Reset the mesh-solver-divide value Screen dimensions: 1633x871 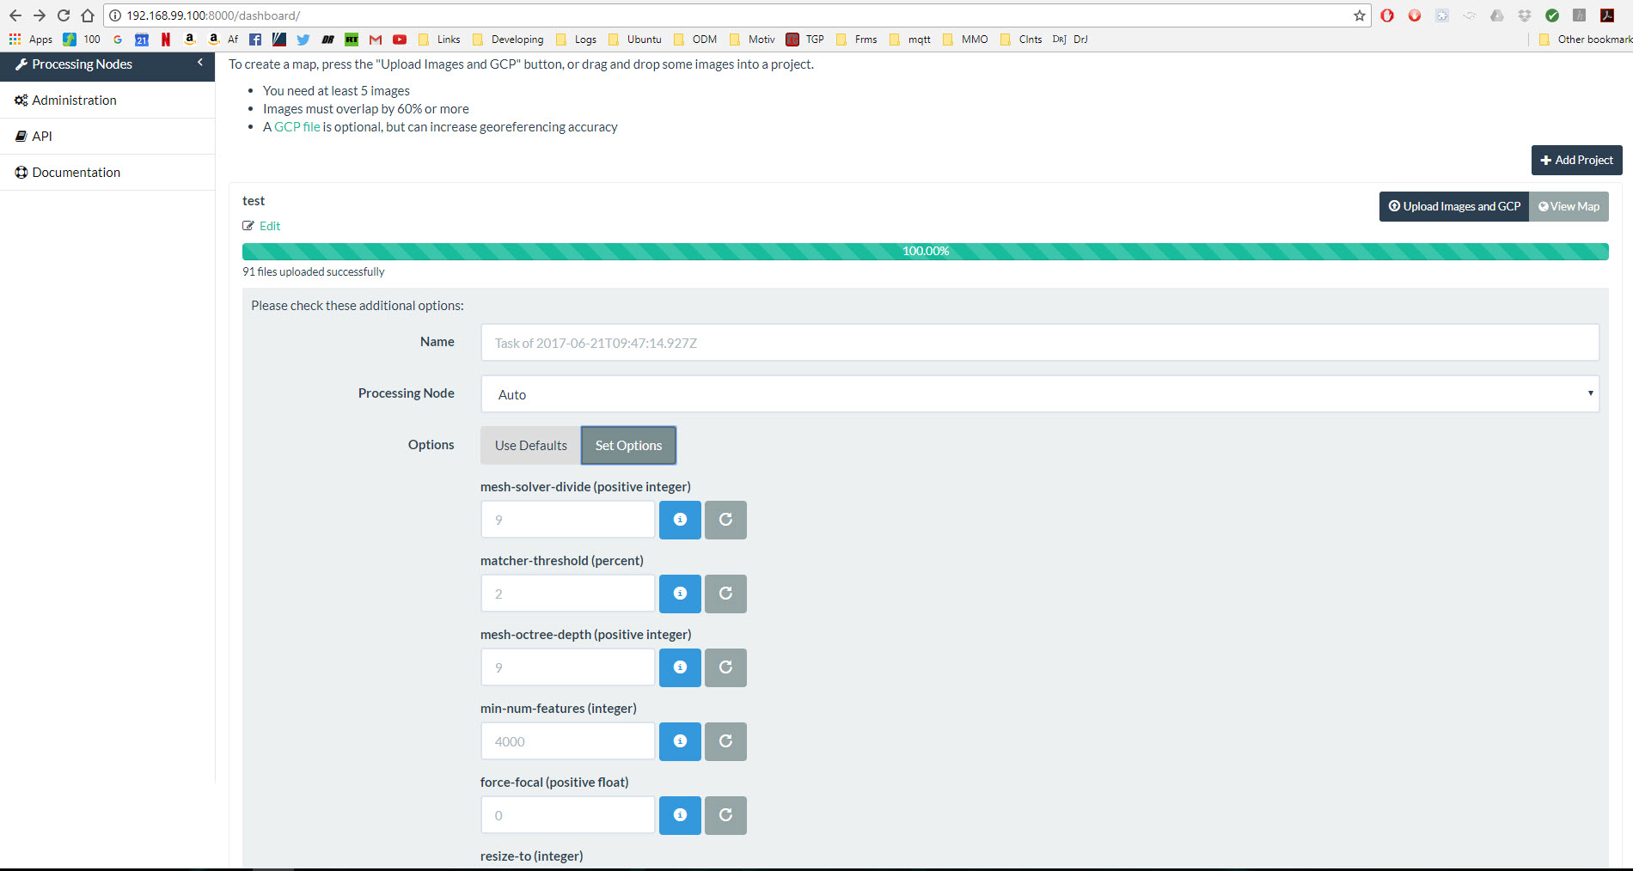point(725,520)
